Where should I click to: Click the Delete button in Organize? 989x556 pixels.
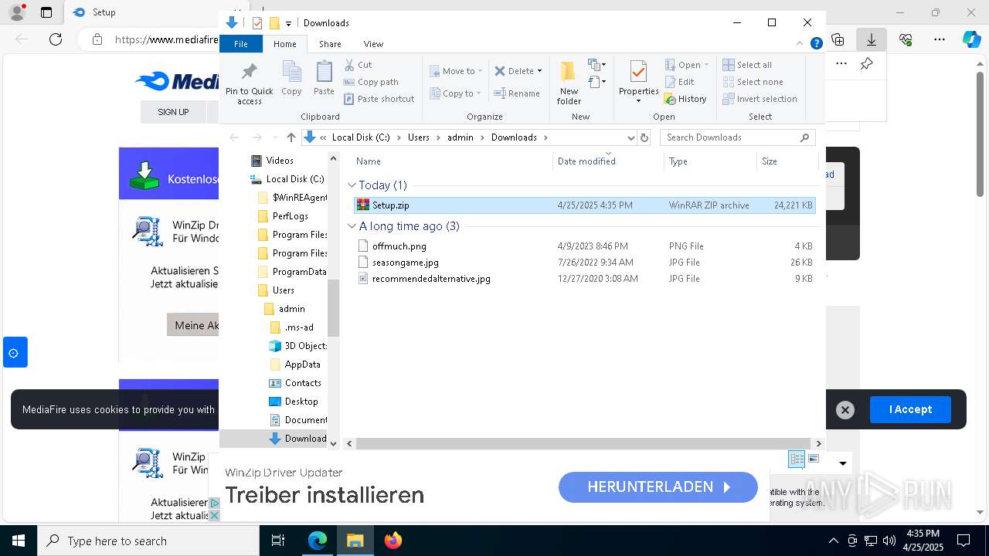[x=514, y=71]
